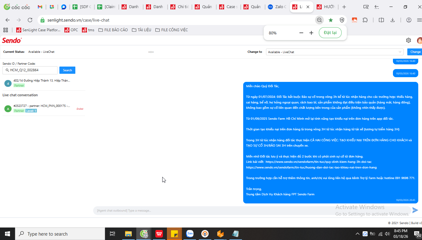This screenshot has width=422, height=240.
Task: Click the green bookmark star
Action: pyautogui.click(x=331, y=20)
